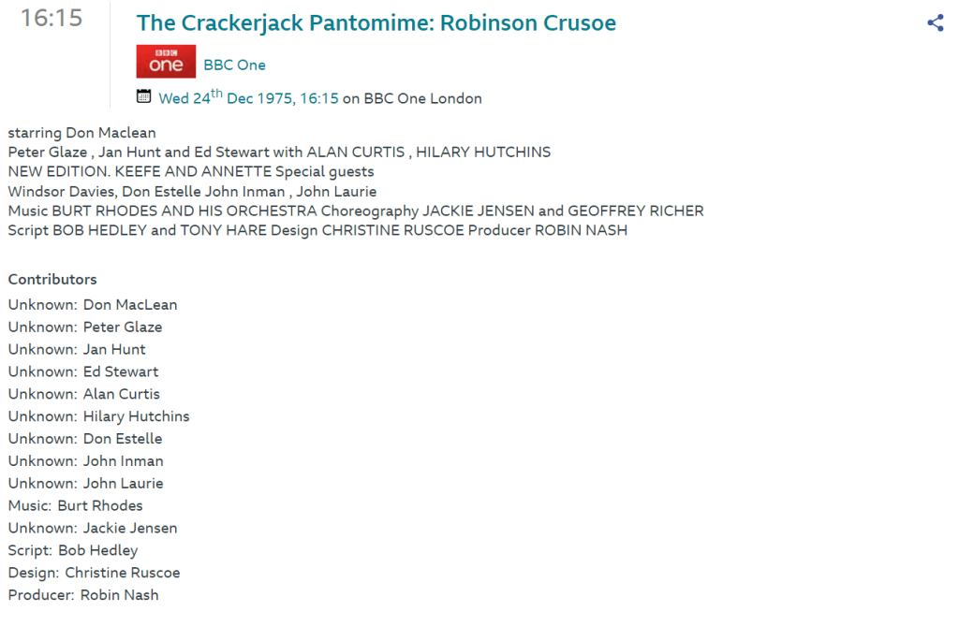959x626 pixels.
Task: Click Don Estelle contributor name
Action: pos(123,439)
